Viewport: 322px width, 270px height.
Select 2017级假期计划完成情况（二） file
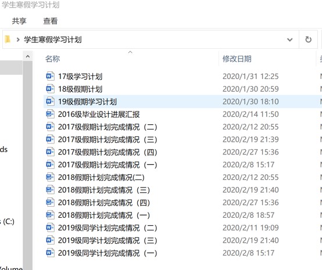tap(183, 127)
